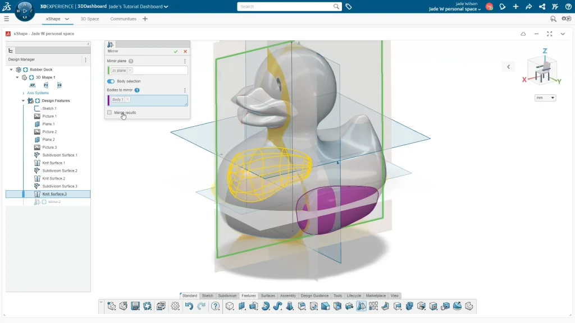Click into the top Search field
575x323 pixels.
tap(285, 7)
